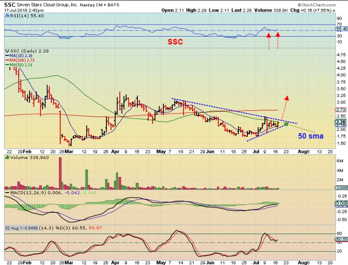This screenshot has width=348, height=265.
Task: Click the 3.00 price axis label
Action: pyautogui.click(x=341, y=102)
